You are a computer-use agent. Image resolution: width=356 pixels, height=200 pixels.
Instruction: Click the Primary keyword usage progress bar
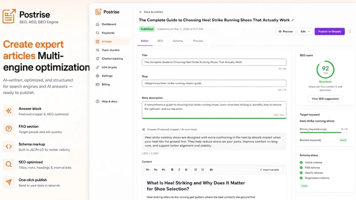(x=324, y=132)
